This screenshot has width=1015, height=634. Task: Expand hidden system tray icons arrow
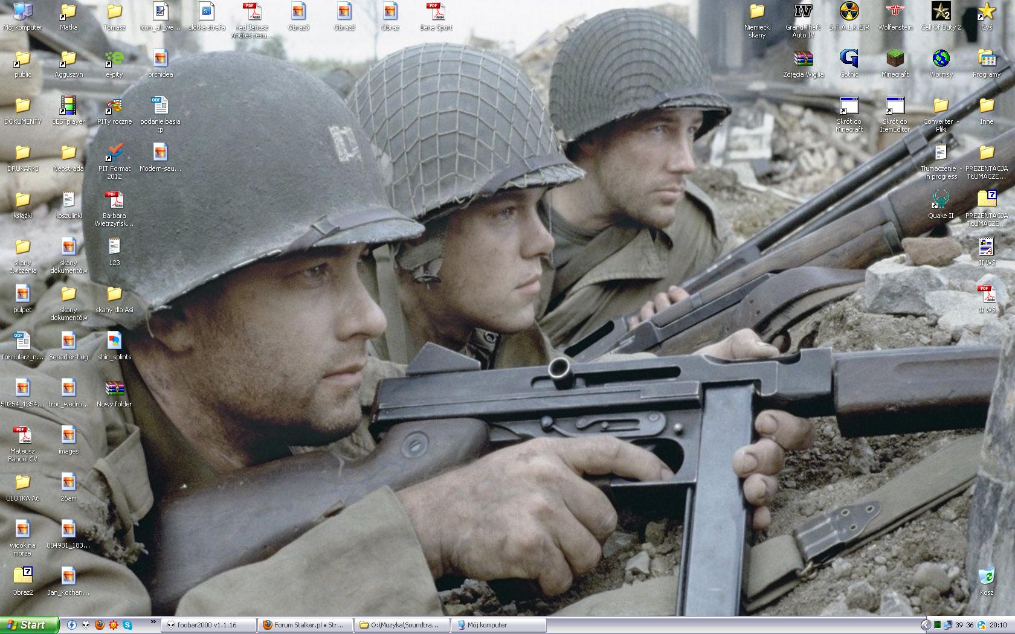(x=925, y=625)
